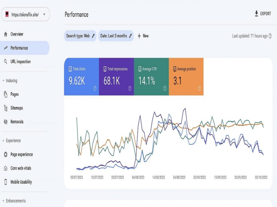This screenshot has width=277, height=207.
Task: Open the Removals page
Action: (x=17, y=122)
